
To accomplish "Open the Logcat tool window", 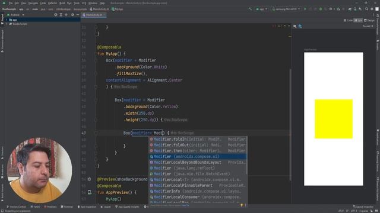I will 106,206.
